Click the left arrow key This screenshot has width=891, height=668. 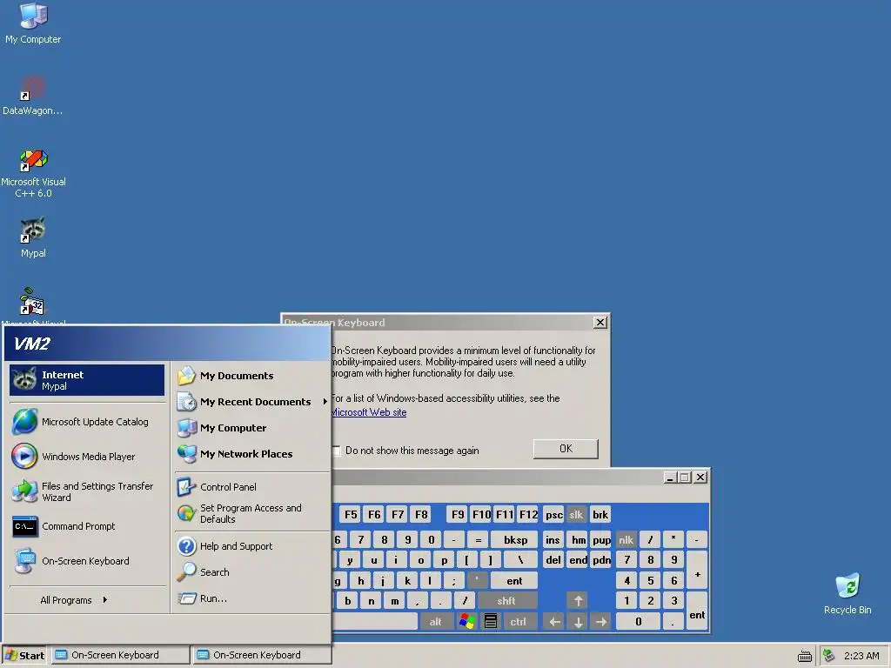554,621
